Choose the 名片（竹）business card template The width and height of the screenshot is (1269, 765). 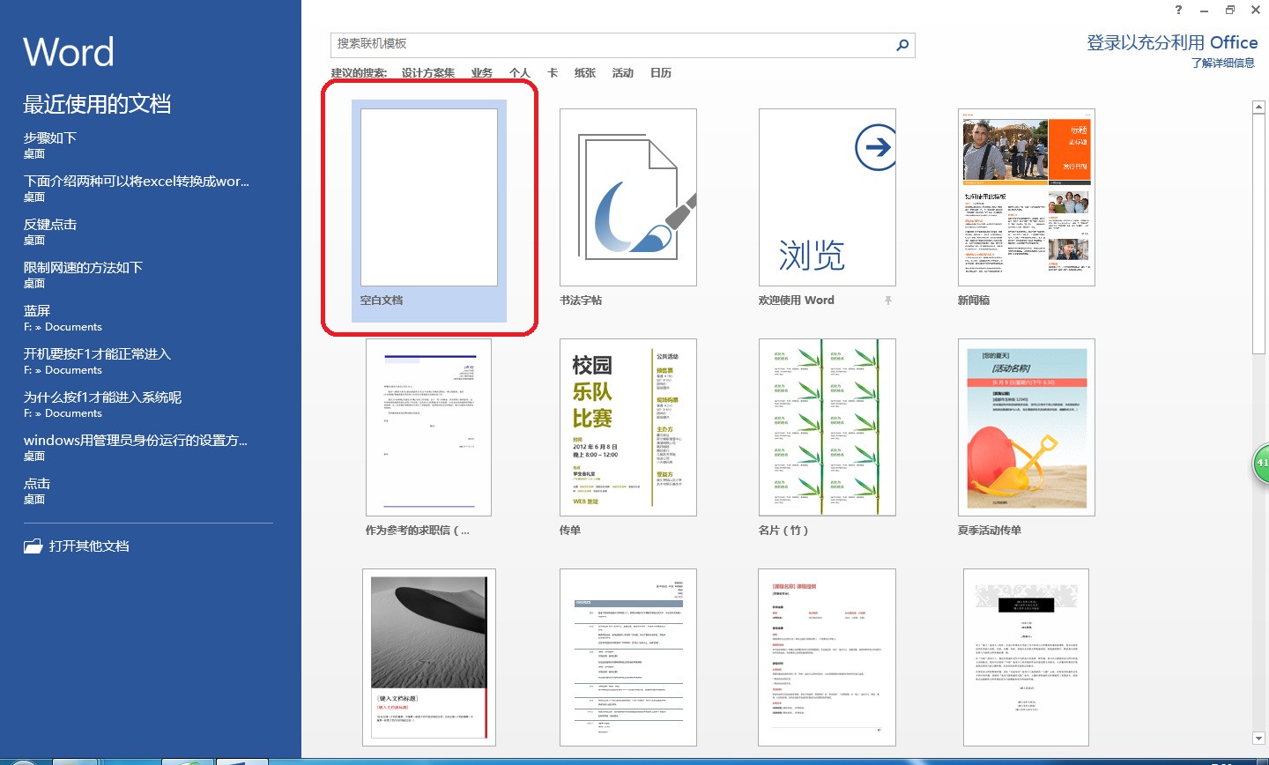pos(827,438)
